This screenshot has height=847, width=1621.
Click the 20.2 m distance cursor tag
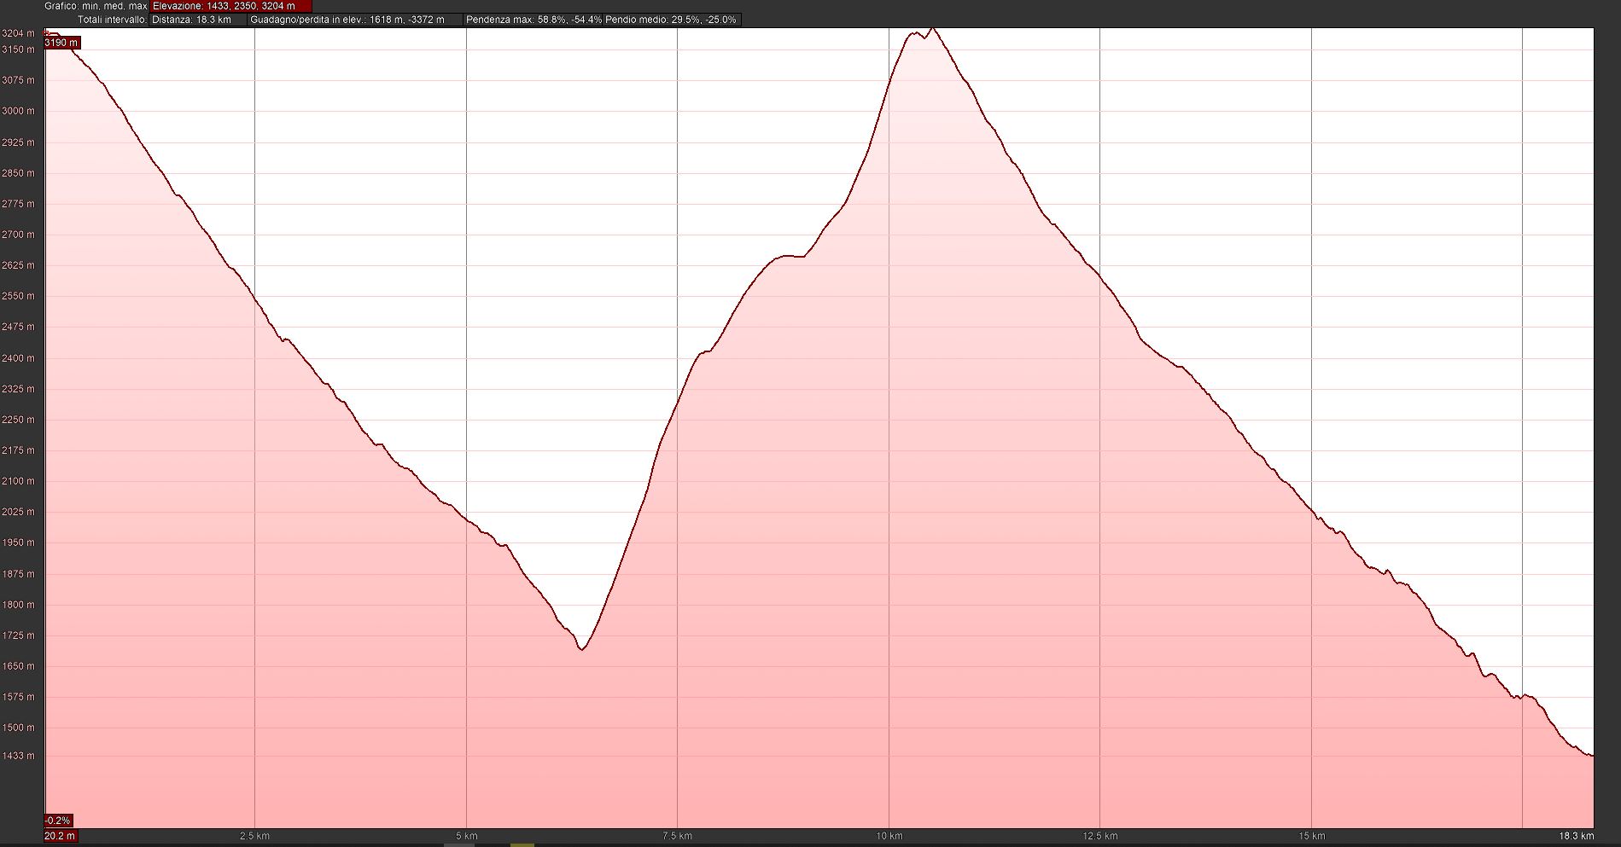(x=60, y=836)
